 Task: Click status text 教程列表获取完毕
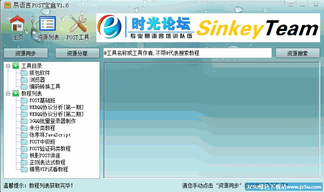coord(51,186)
